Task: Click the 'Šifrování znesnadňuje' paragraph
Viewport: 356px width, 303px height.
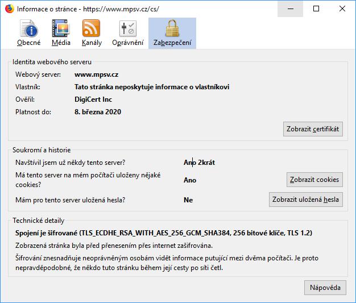Action: [167, 263]
